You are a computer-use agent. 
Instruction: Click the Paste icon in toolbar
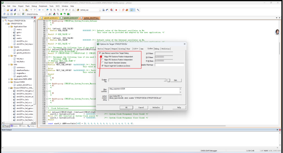click(27, 10)
